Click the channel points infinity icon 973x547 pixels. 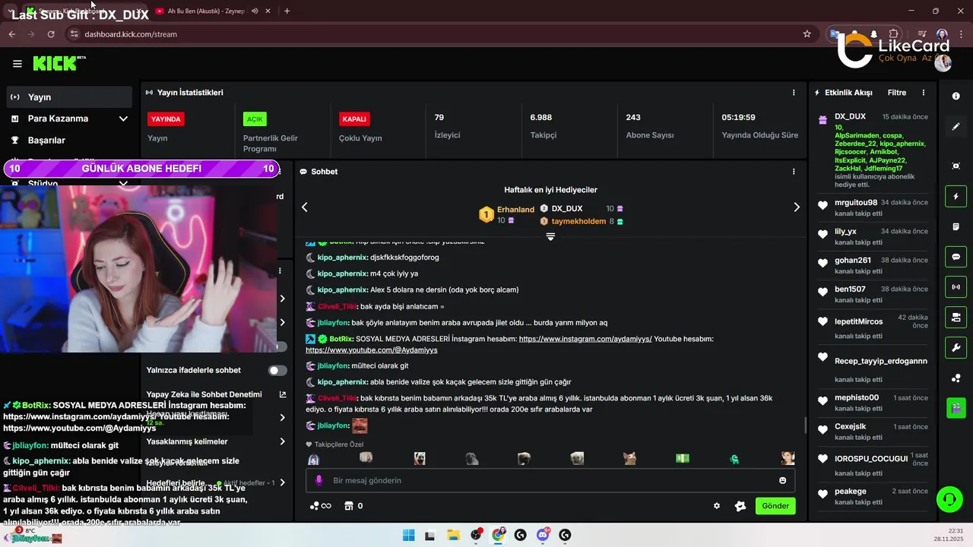pyautogui.click(x=320, y=506)
